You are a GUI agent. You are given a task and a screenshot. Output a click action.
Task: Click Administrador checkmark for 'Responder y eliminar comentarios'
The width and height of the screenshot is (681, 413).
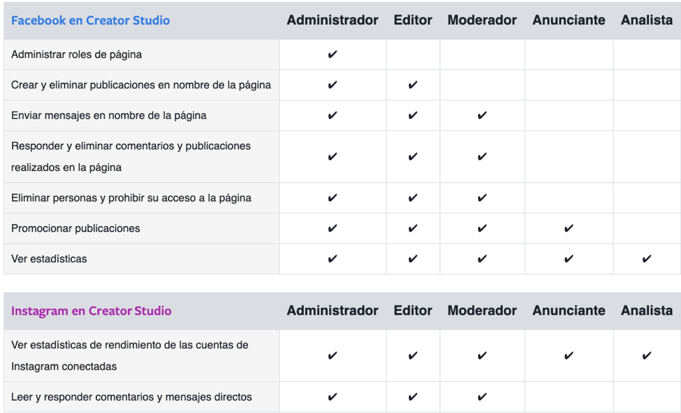[x=332, y=157]
